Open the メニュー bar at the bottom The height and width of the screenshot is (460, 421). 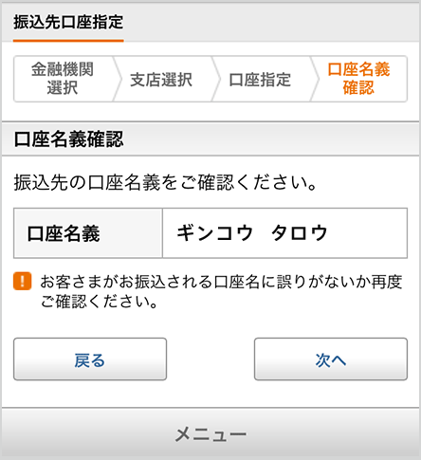click(x=210, y=433)
